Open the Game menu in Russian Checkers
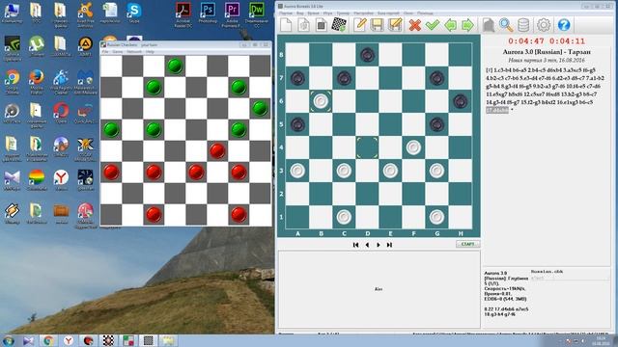This screenshot has width=618, height=347. coord(118,51)
